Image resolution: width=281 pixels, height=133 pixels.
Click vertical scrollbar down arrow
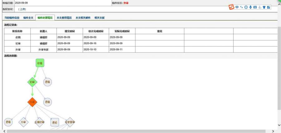tap(279, 125)
